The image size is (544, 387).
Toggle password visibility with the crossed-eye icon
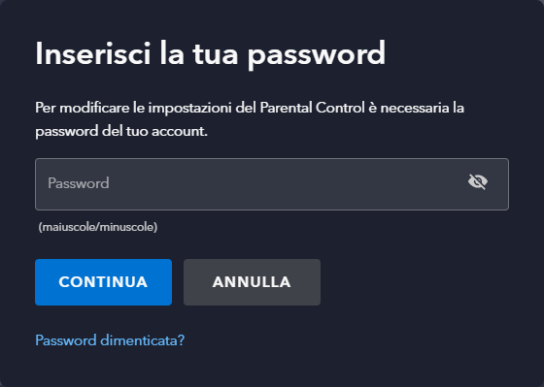coord(478,182)
